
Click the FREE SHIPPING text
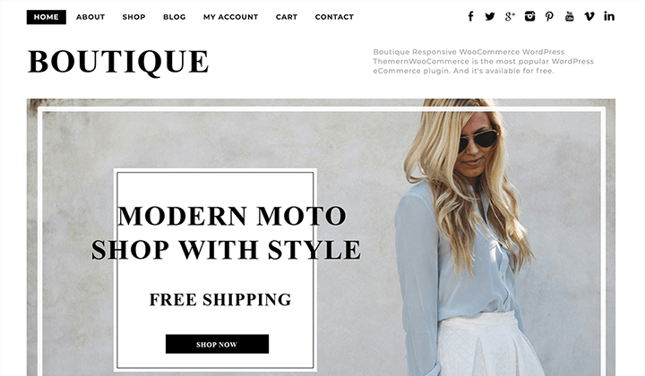[x=220, y=299]
